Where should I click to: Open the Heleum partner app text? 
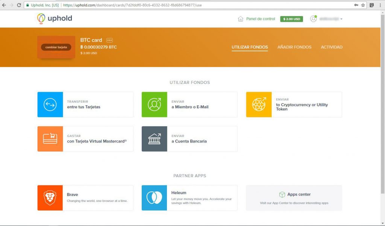(202, 198)
